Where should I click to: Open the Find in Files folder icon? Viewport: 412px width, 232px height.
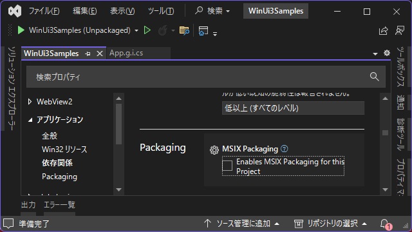click(184, 30)
